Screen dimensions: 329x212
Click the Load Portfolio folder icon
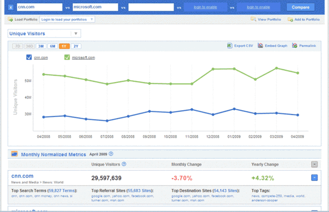tap(10, 19)
